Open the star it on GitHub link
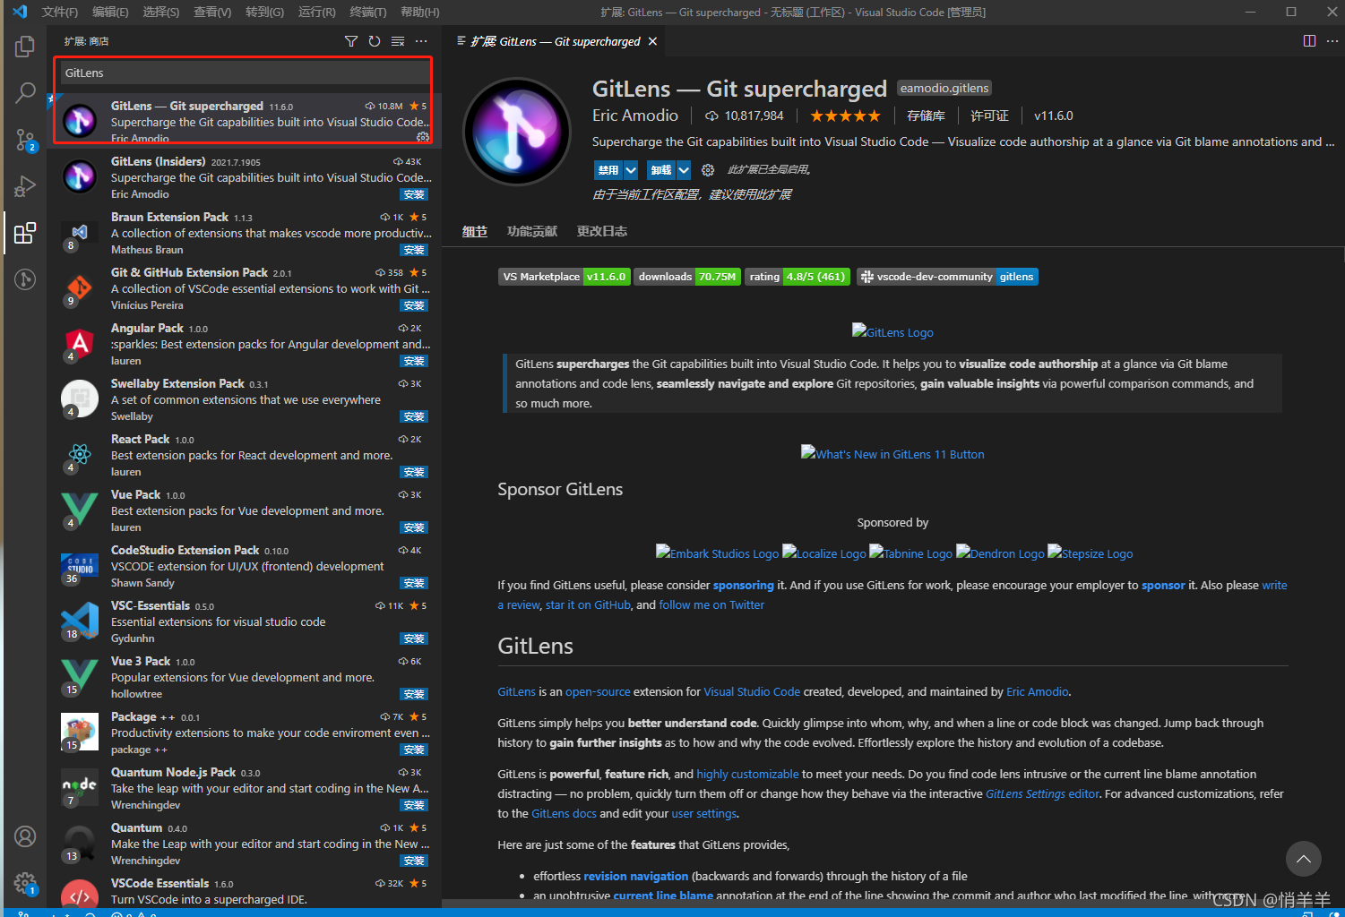Viewport: 1345px width, 917px height. (588, 604)
